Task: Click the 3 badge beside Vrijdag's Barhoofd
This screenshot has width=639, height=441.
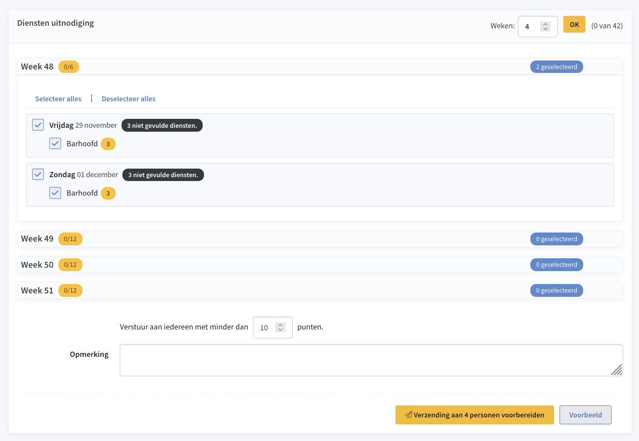Action: (108, 144)
